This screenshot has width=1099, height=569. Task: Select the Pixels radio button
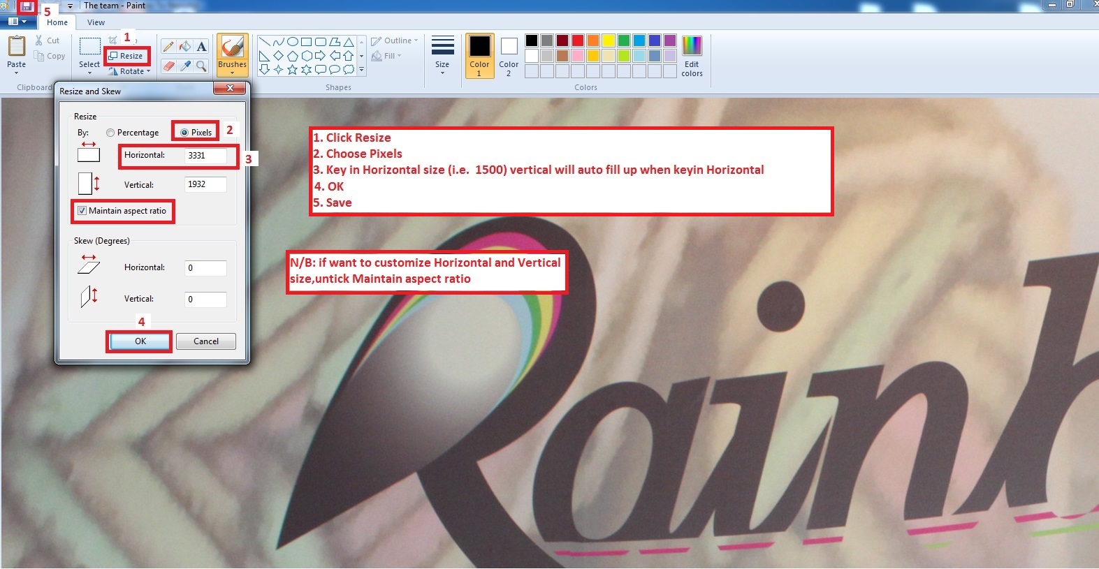(184, 133)
